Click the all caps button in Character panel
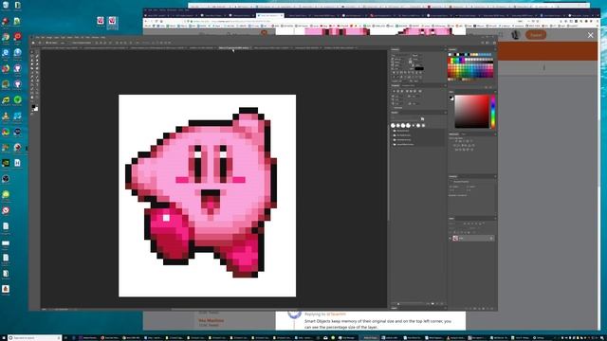607x341 pixels. click(402, 73)
